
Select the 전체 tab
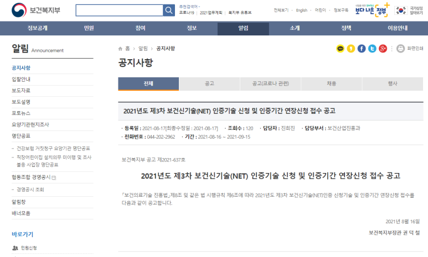(148, 83)
